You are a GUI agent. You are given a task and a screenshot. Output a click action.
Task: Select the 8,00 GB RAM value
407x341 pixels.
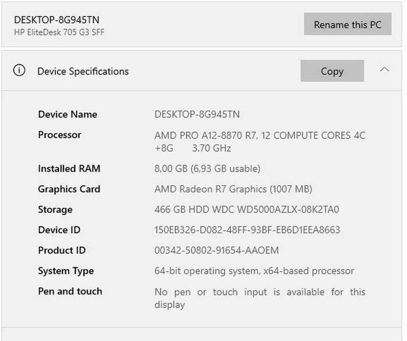point(207,169)
